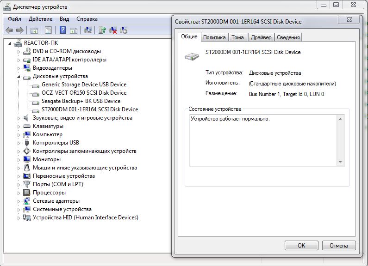Click the Scan for hardware changes toolbar icon

click(x=87, y=30)
